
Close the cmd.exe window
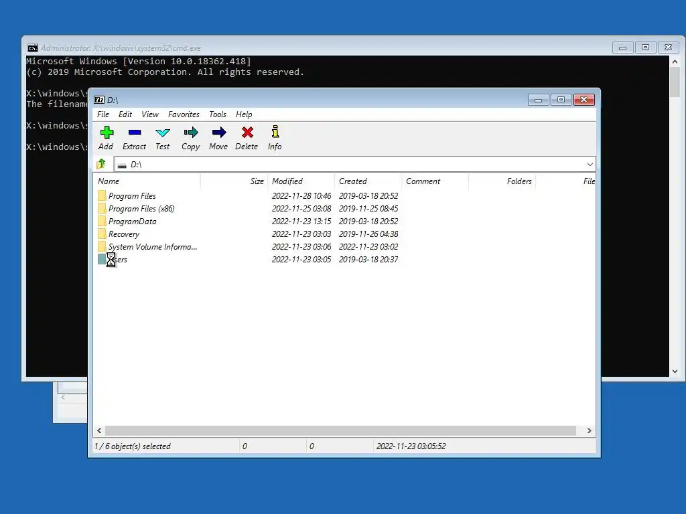(x=668, y=48)
